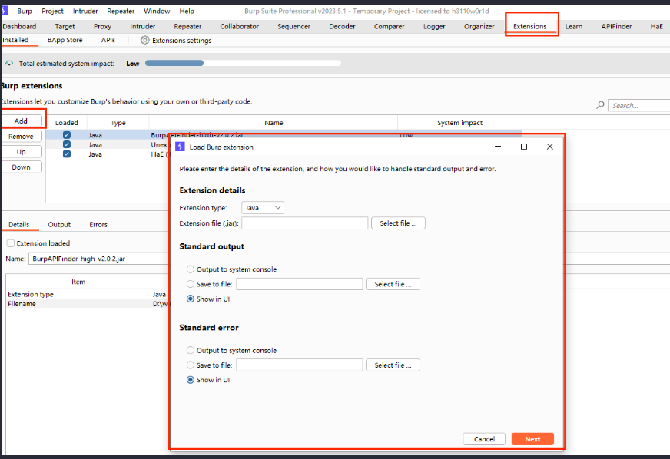Sort by the System impact column header
This screenshot has width=670, height=459.
click(x=459, y=123)
